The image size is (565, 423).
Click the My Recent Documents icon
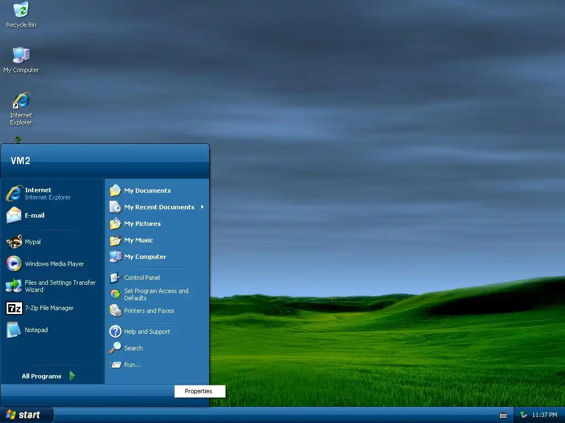(x=115, y=207)
